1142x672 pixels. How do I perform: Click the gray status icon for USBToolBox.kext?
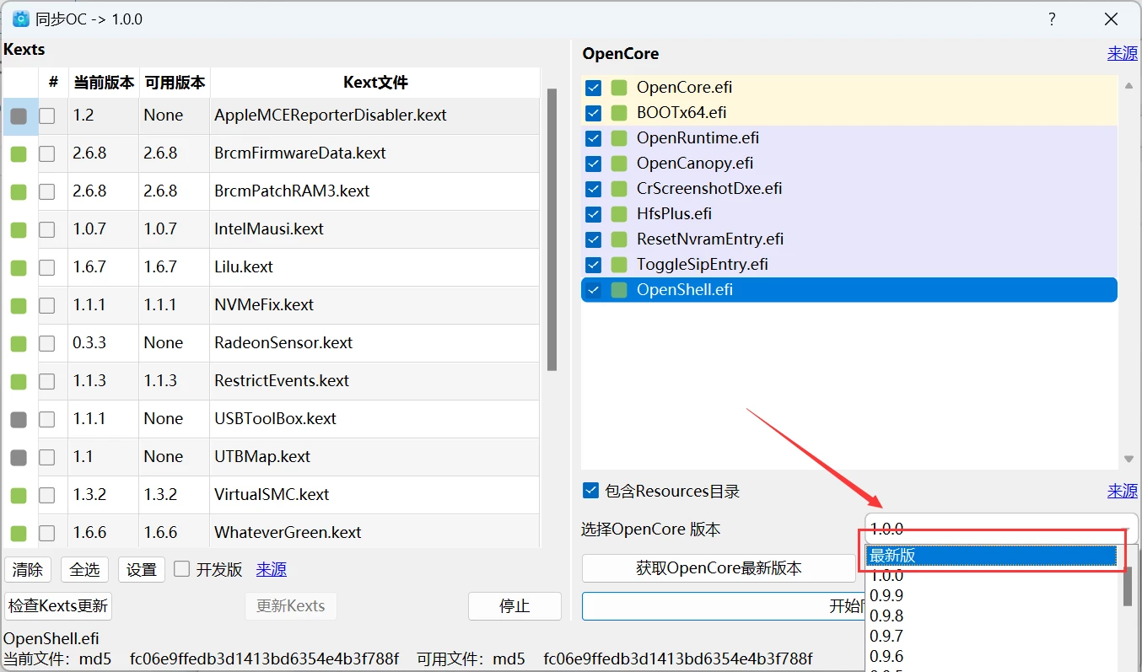tap(19, 419)
